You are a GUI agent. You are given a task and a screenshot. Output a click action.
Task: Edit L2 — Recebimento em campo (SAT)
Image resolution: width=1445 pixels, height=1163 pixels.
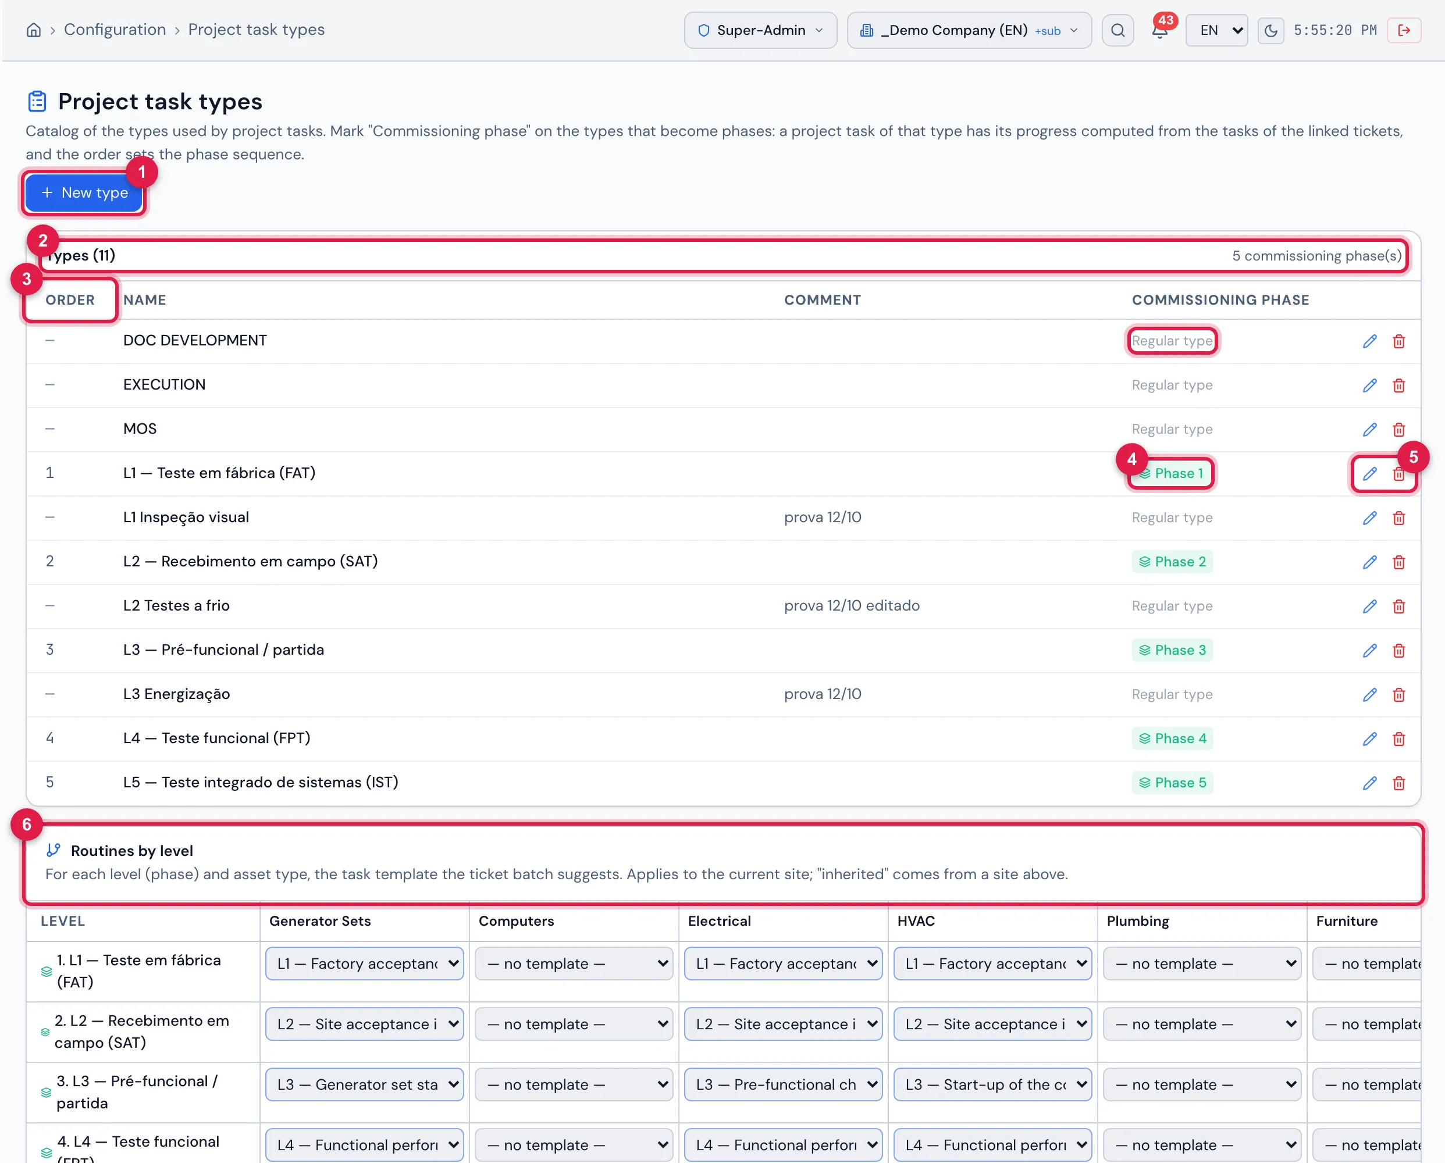(1369, 562)
